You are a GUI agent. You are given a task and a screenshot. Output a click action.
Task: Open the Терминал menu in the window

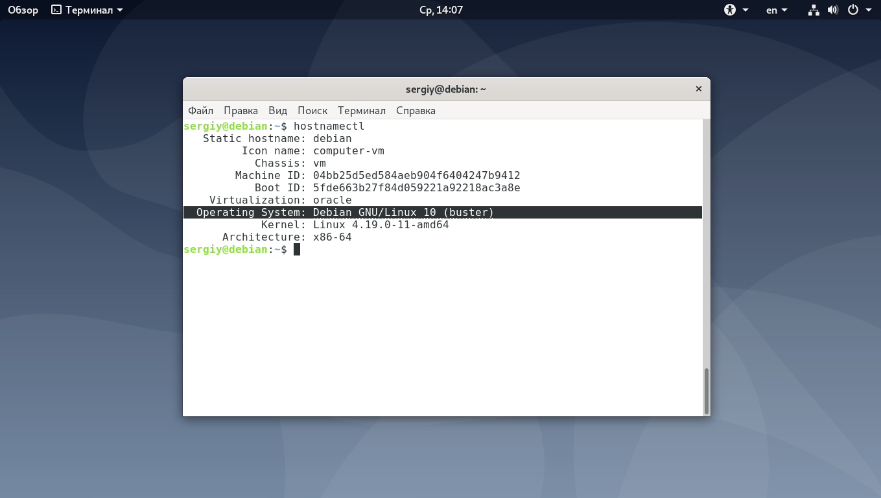click(x=361, y=110)
